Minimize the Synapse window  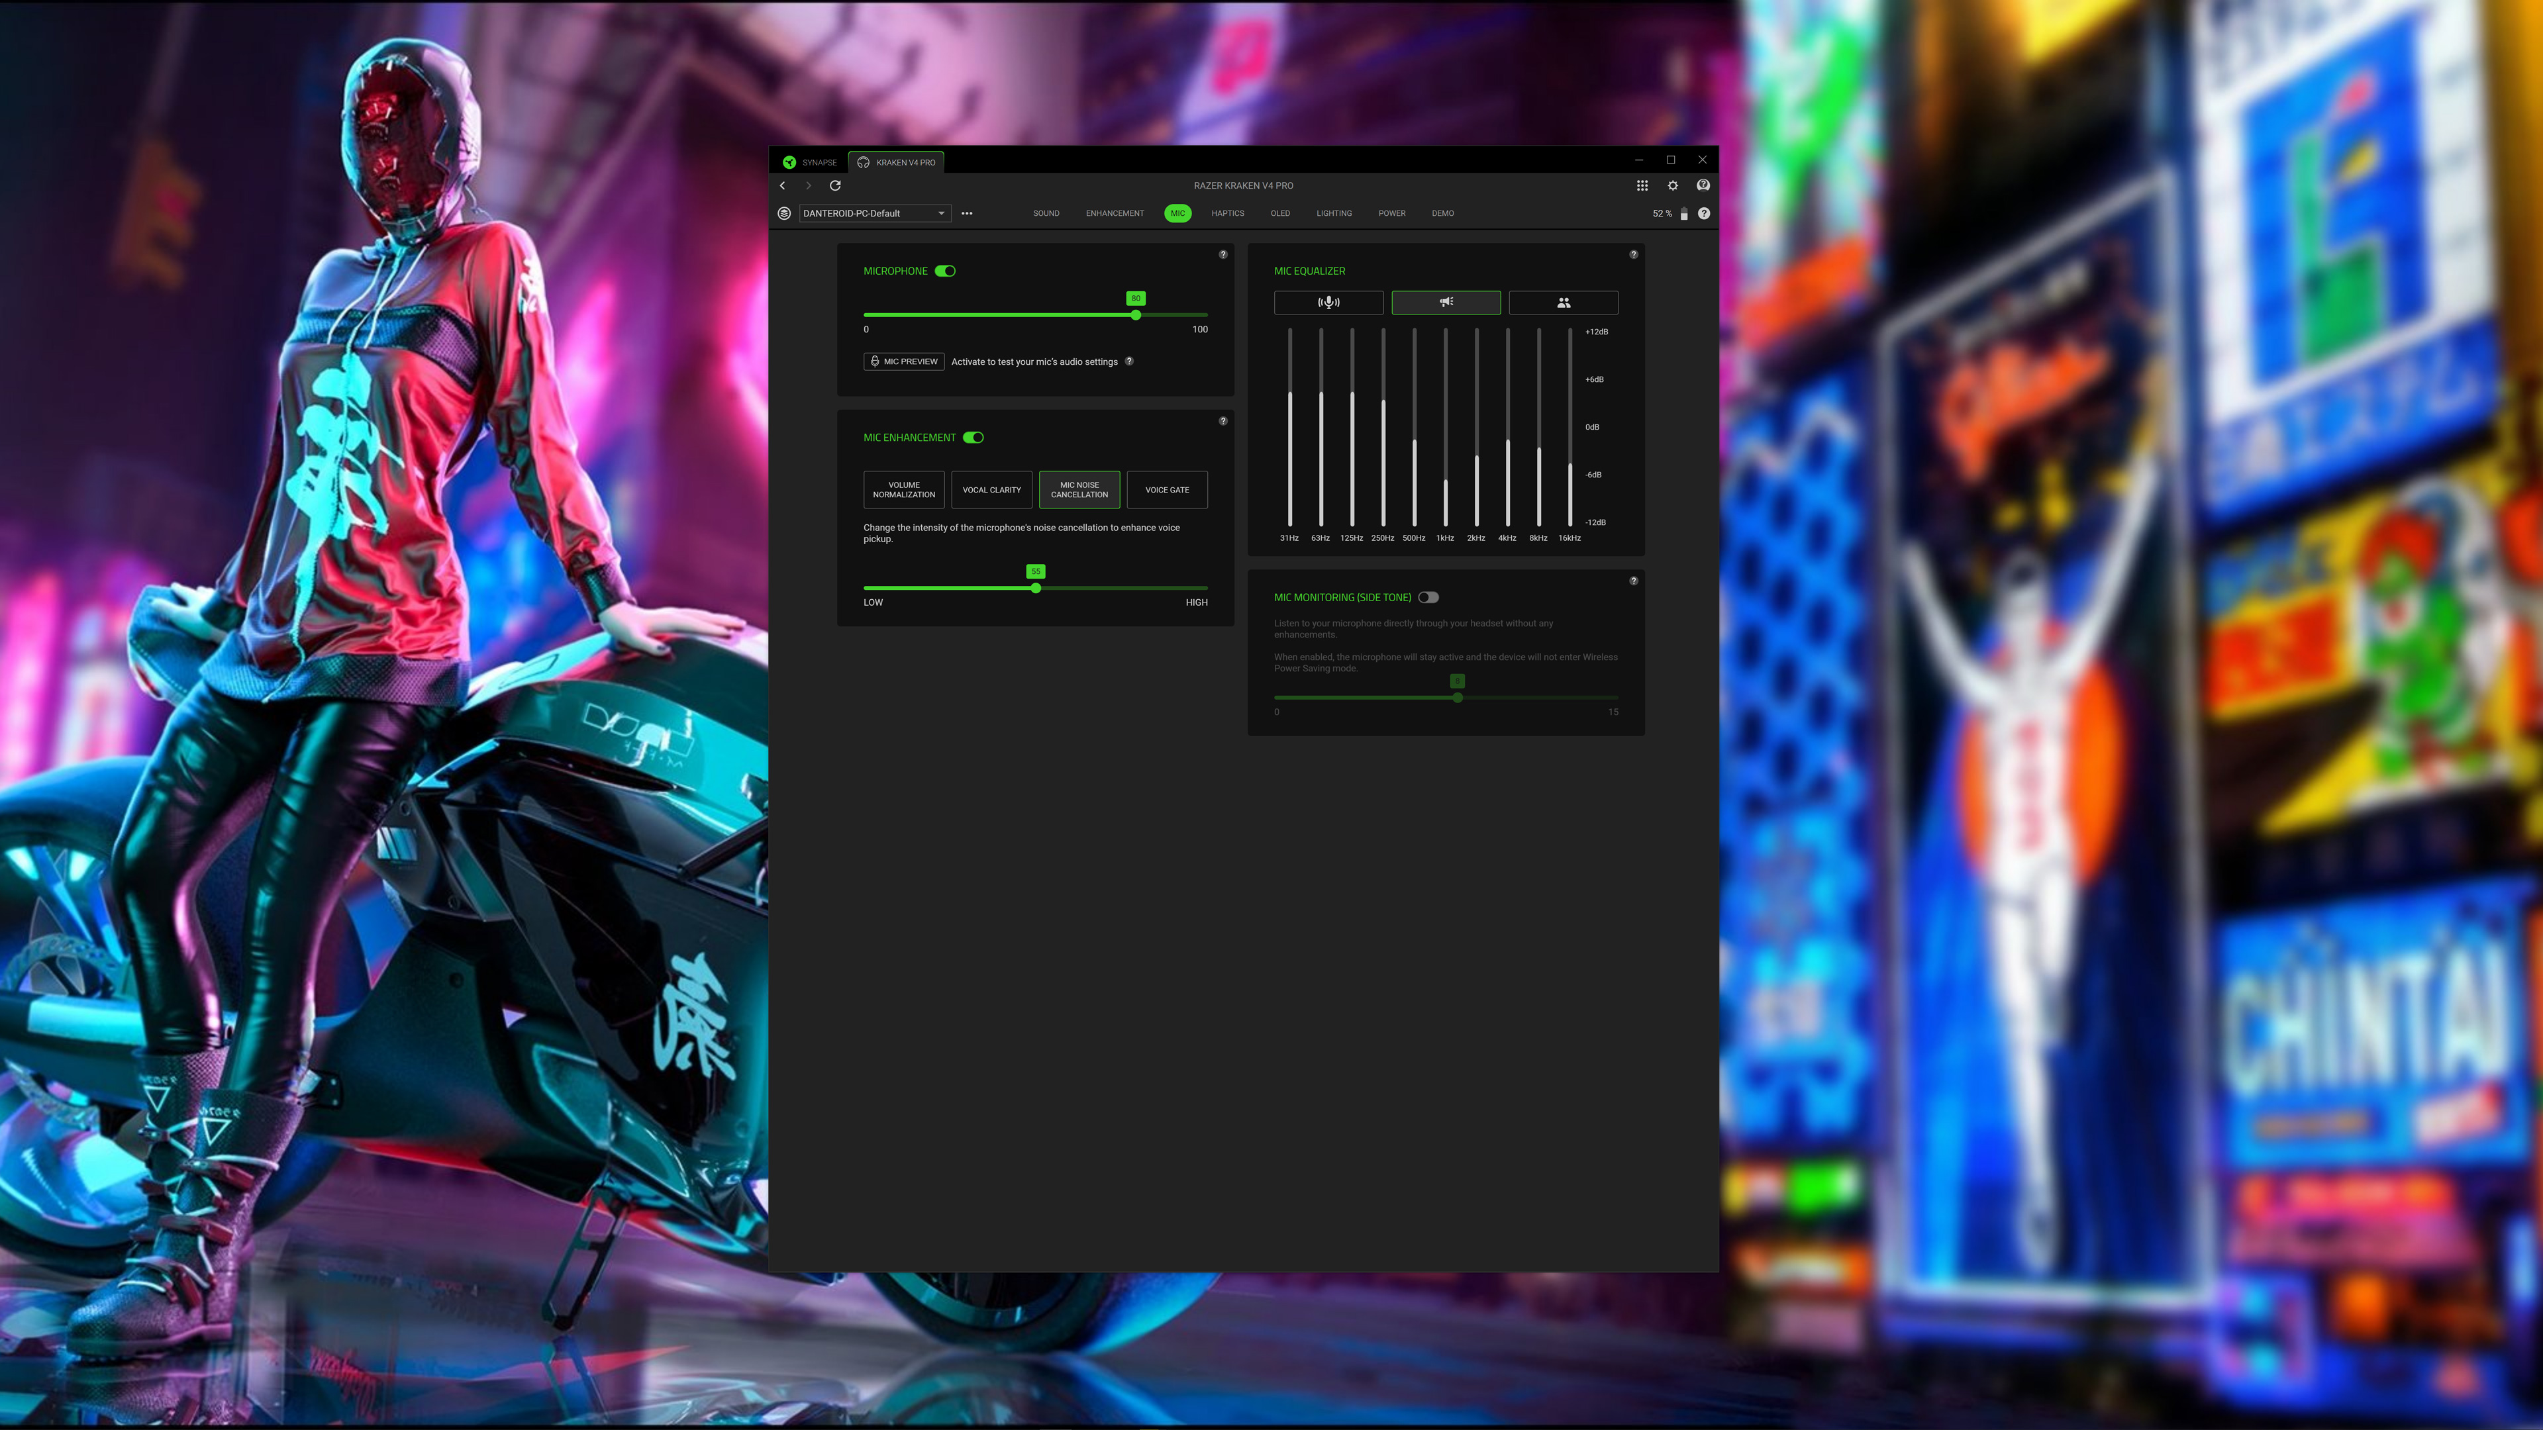[x=1639, y=160]
